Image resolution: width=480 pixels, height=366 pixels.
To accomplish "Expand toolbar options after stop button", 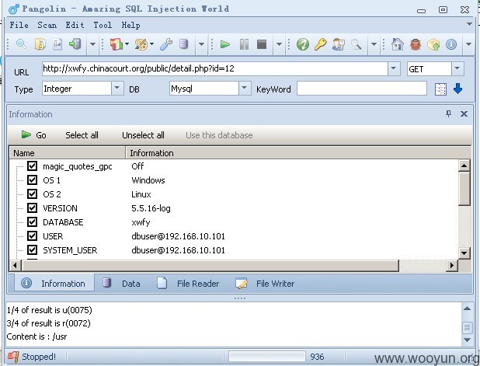I will tap(279, 44).
